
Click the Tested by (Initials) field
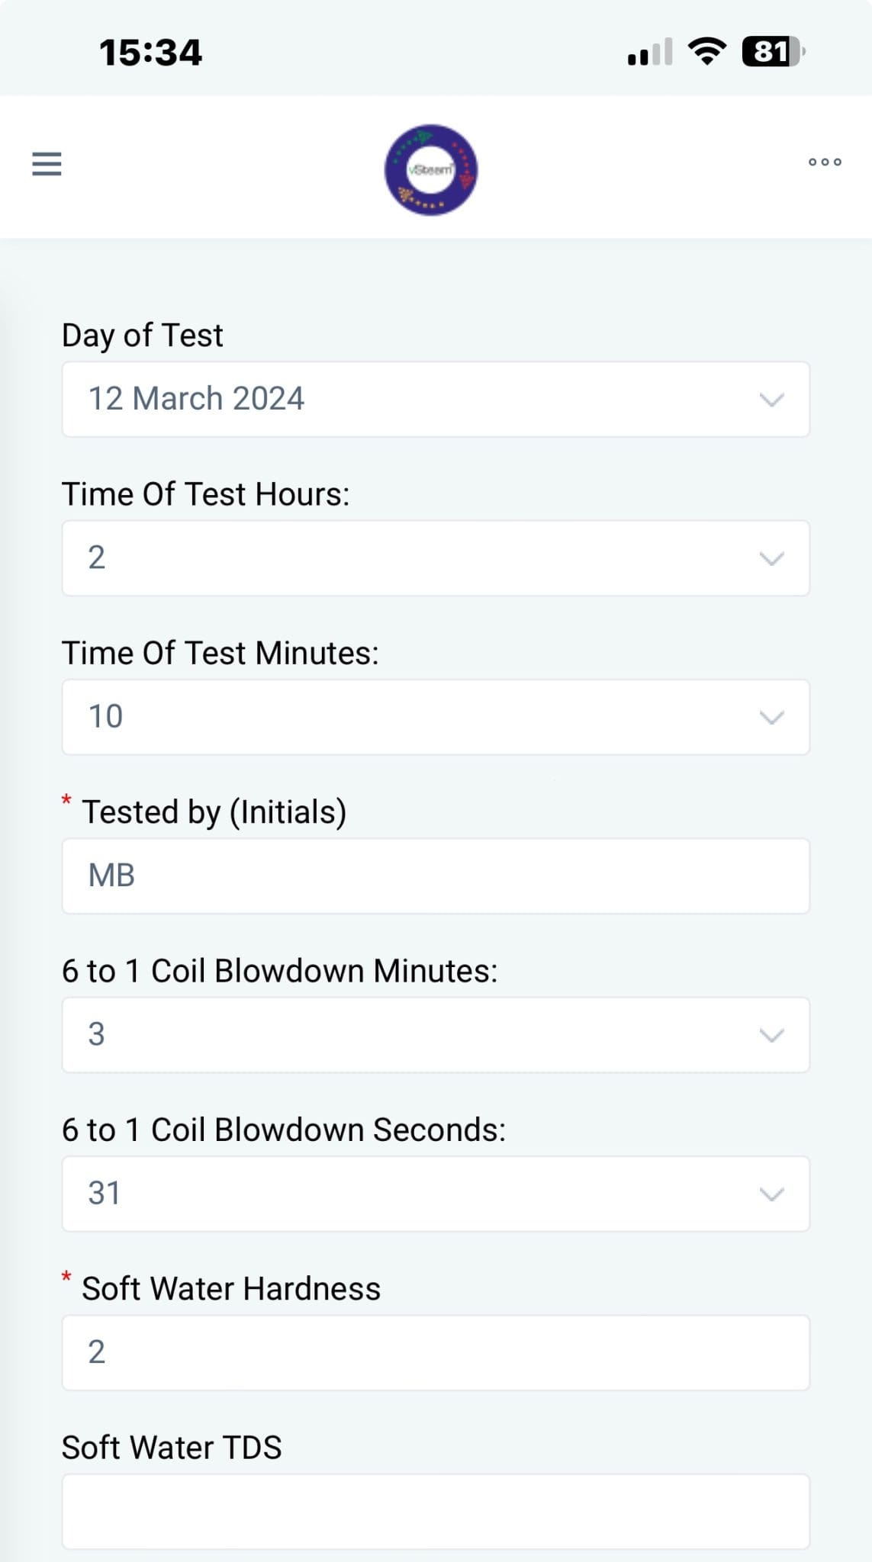(x=435, y=876)
